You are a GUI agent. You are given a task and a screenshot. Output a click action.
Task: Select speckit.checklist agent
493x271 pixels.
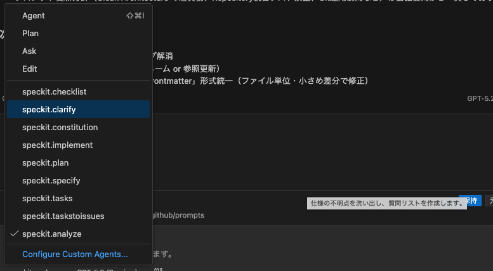point(78,92)
